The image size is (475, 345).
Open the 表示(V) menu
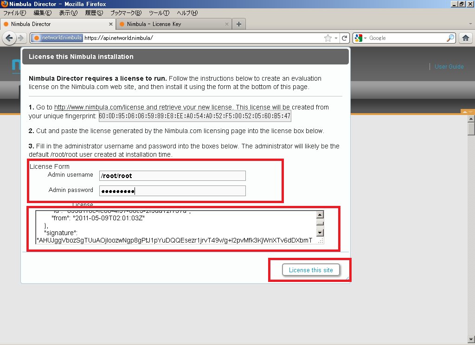68,13
